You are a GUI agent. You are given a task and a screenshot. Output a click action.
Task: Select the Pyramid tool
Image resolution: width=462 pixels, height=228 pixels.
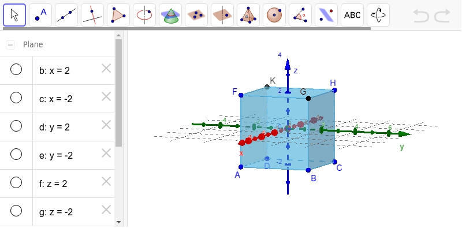(x=248, y=15)
